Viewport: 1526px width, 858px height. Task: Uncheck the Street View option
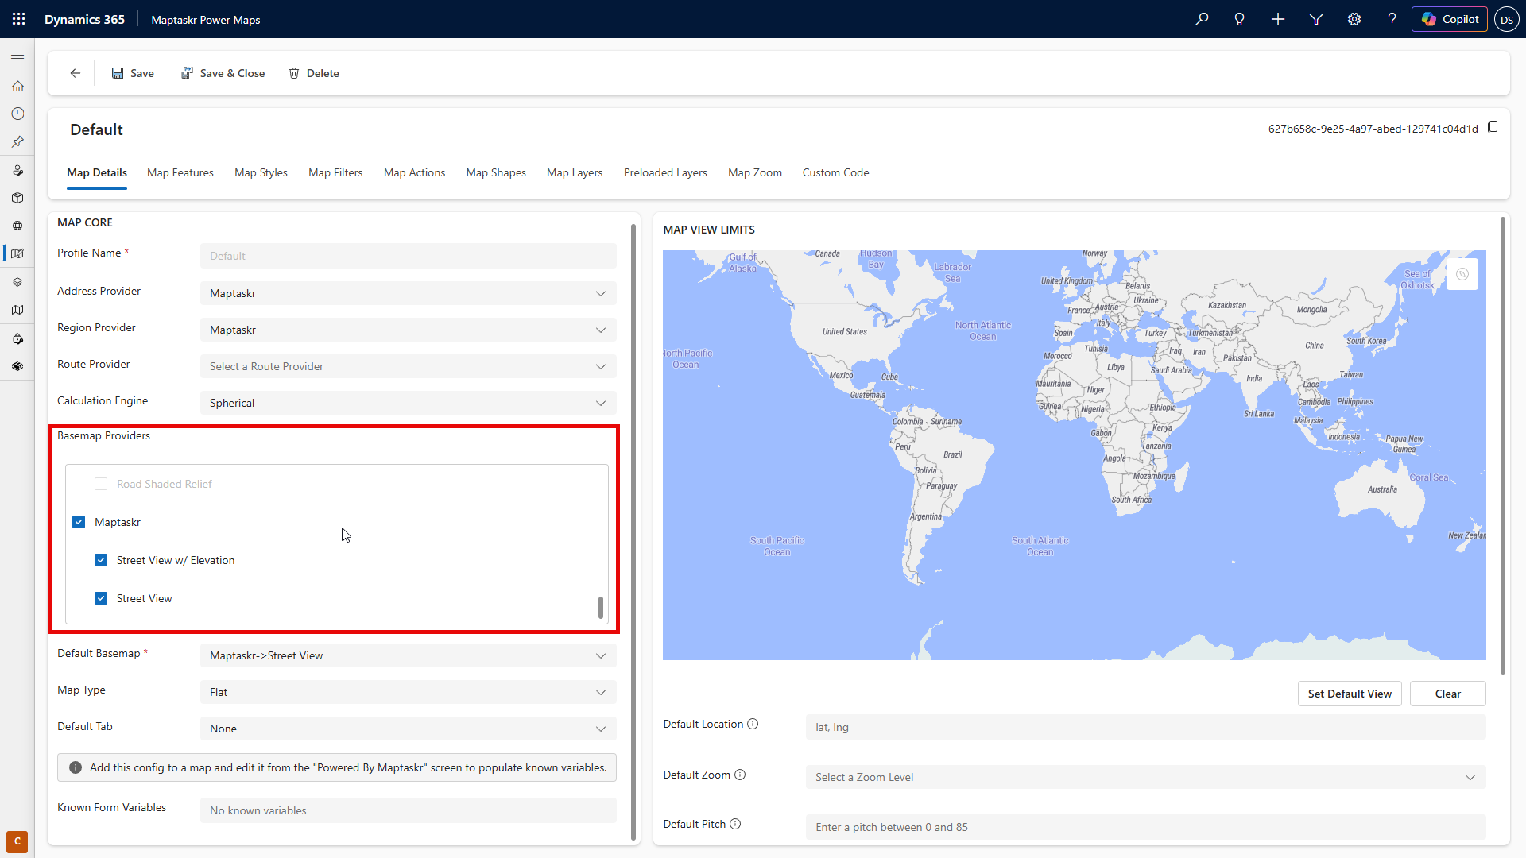(101, 597)
